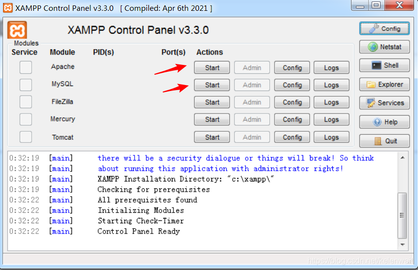Open the top-right Config button with the wrench icon
This screenshot has height=270, width=418.
pyautogui.click(x=384, y=29)
